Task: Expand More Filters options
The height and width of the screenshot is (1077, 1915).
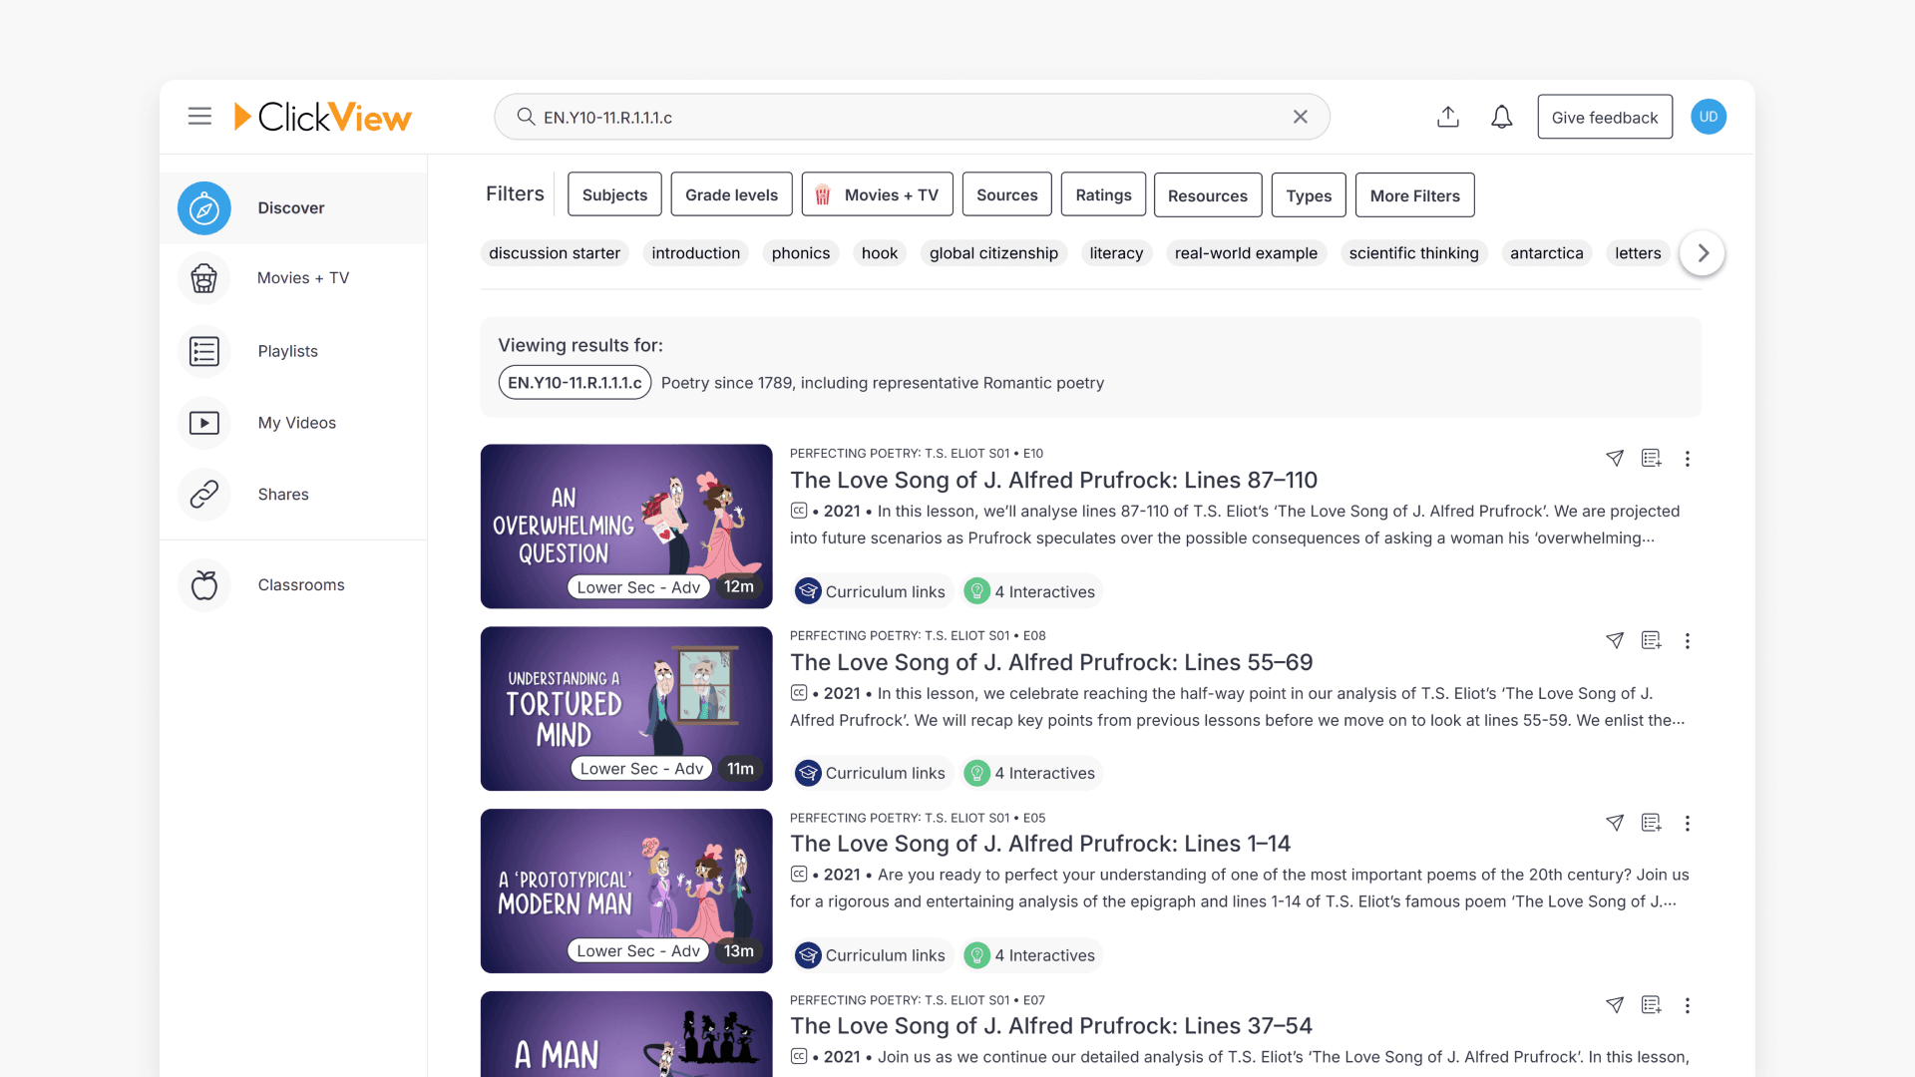Action: tap(1414, 194)
